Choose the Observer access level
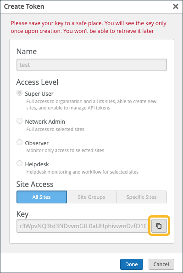This screenshot has width=183, height=273. [20, 142]
